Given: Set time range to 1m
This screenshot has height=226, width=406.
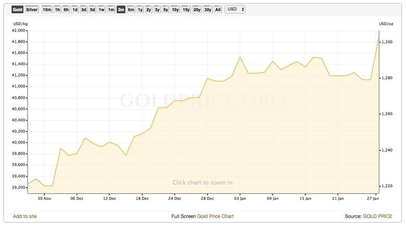Looking at the screenshot, I should pos(111,9).
